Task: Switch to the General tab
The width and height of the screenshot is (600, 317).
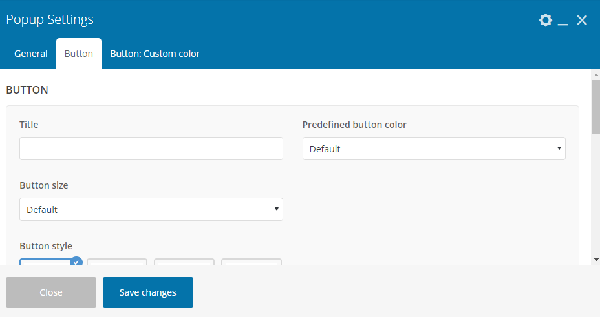Action: tap(31, 54)
